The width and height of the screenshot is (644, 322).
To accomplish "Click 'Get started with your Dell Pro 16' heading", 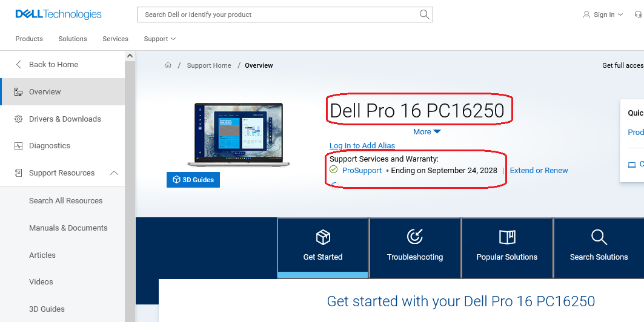I will (x=461, y=301).
